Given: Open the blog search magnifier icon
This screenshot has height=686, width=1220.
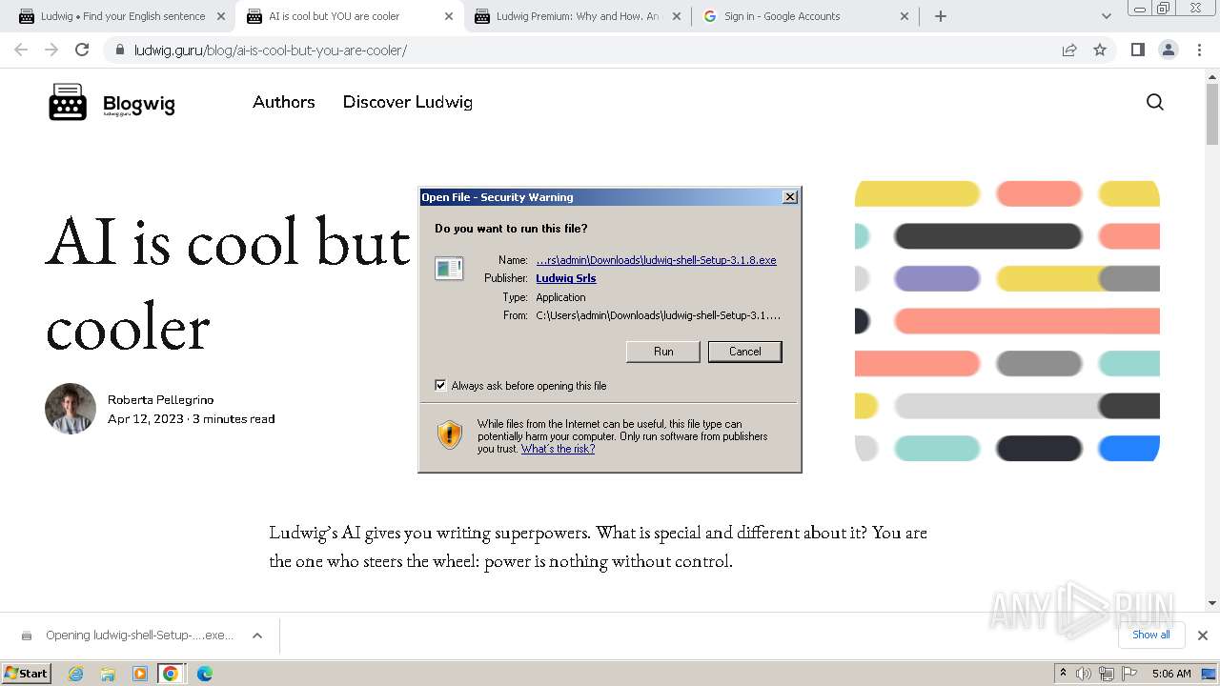Looking at the screenshot, I should 1155,102.
